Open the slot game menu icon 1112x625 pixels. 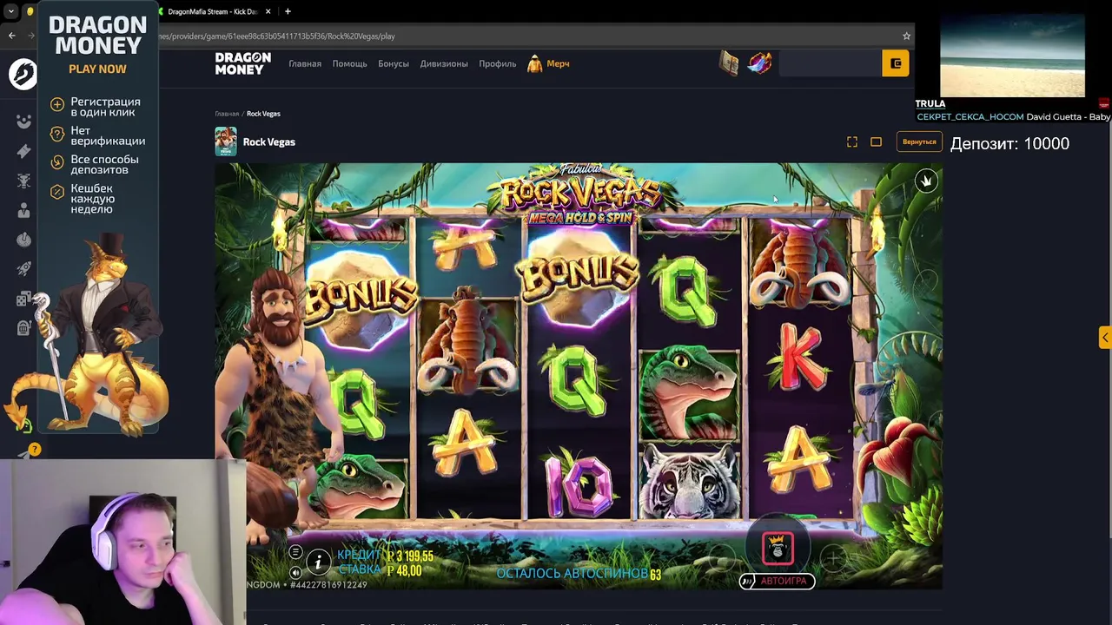[x=295, y=552]
